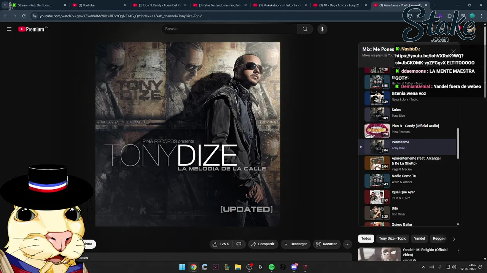The height and width of the screenshot is (273, 487).
Task: Click the currently playing Permítame entry
Action: click(407, 147)
